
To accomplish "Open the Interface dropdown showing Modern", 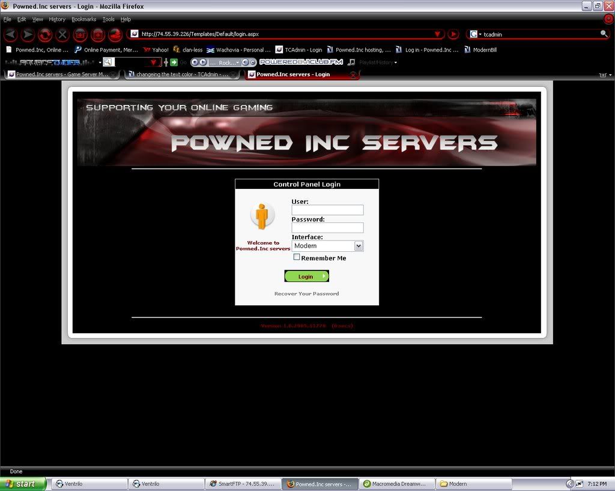I will (x=327, y=246).
